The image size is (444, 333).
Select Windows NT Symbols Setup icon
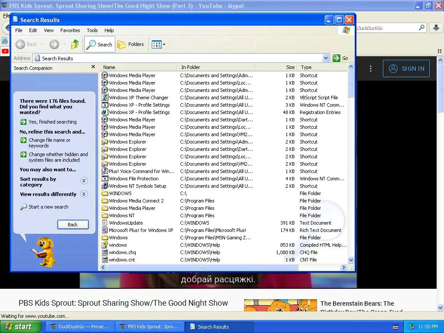click(105, 186)
